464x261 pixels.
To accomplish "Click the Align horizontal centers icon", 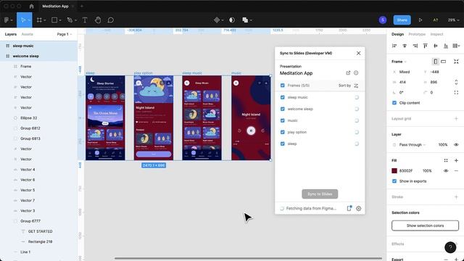I will pyautogui.click(x=405, y=46).
